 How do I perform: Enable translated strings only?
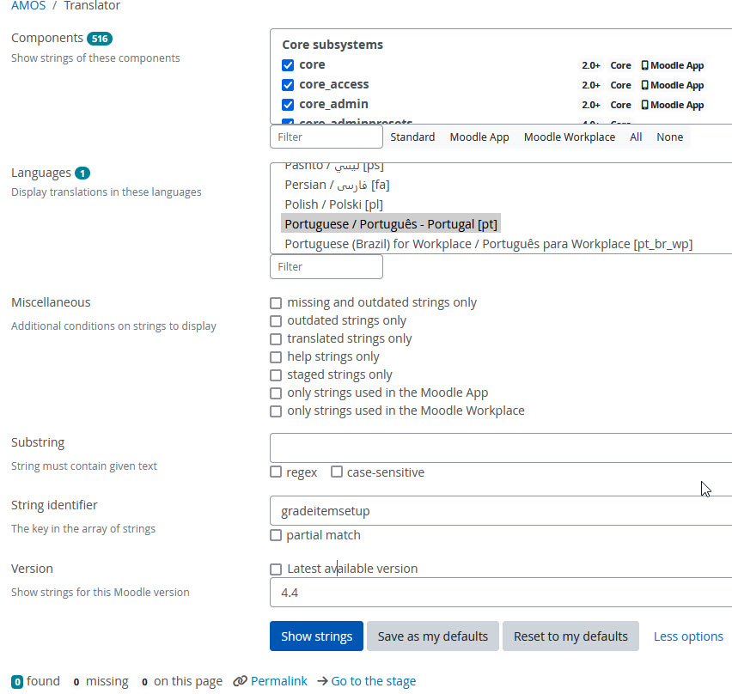tap(276, 338)
